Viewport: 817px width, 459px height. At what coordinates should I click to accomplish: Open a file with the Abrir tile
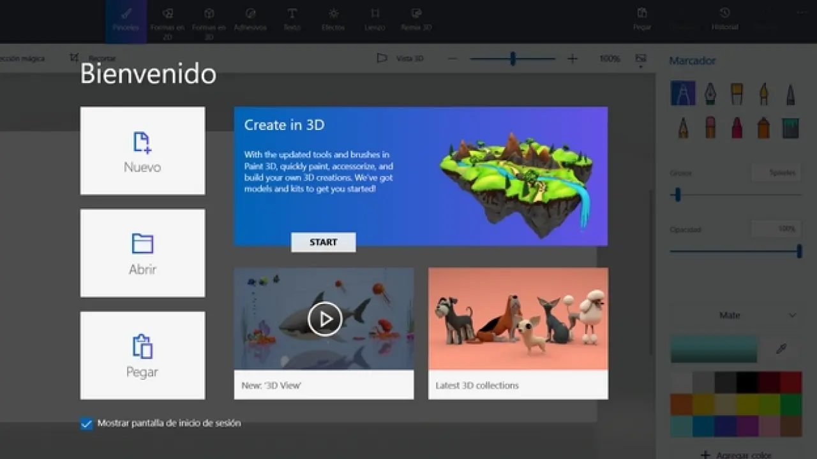(142, 253)
